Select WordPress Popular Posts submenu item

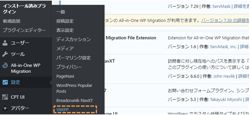[74, 88]
